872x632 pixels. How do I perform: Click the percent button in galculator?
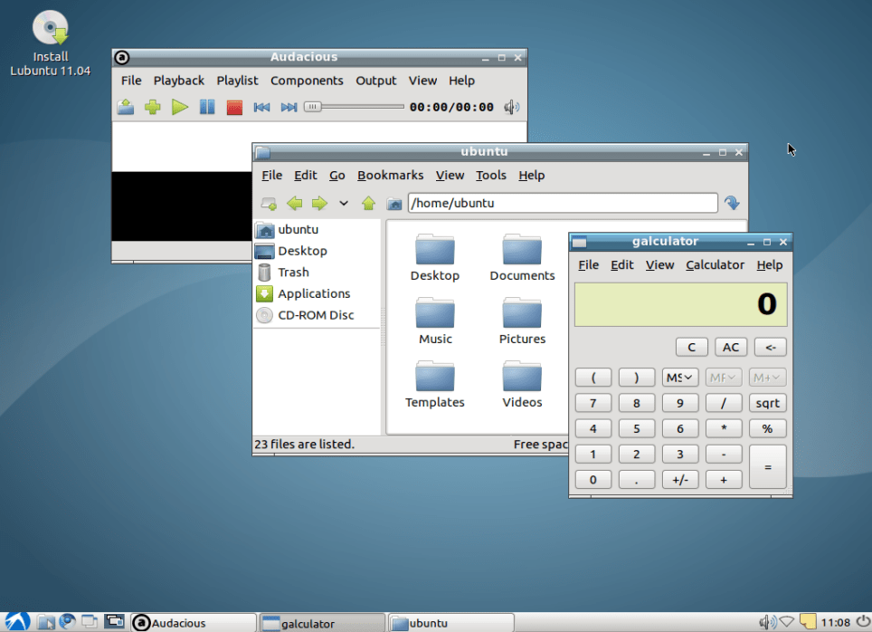click(767, 429)
